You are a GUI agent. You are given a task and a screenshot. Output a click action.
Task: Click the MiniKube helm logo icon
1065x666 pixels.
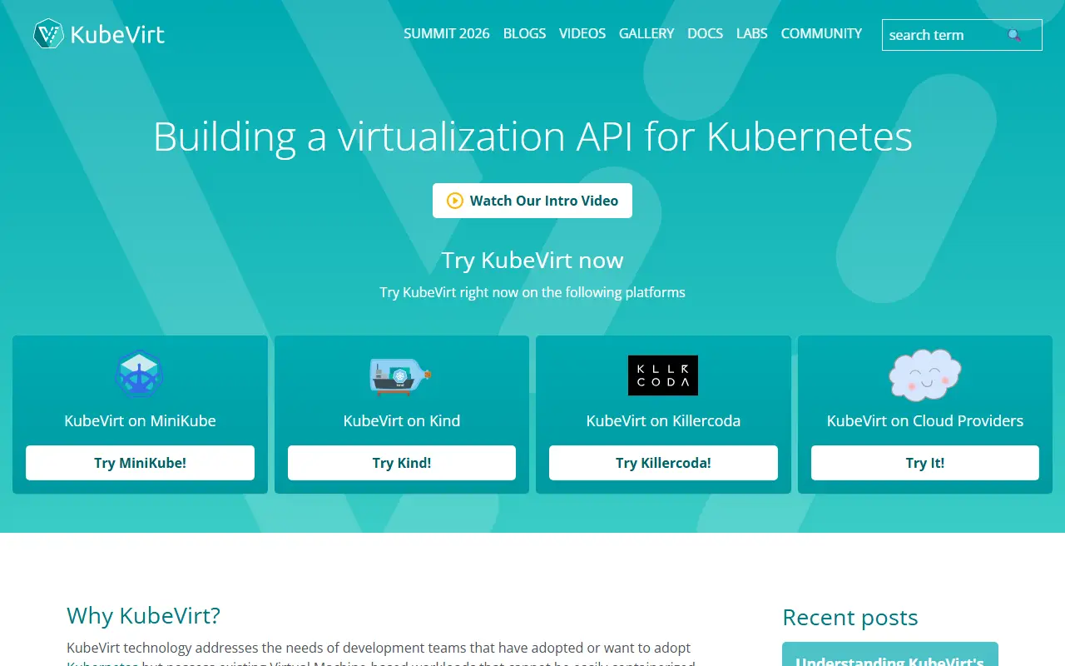[140, 375]
